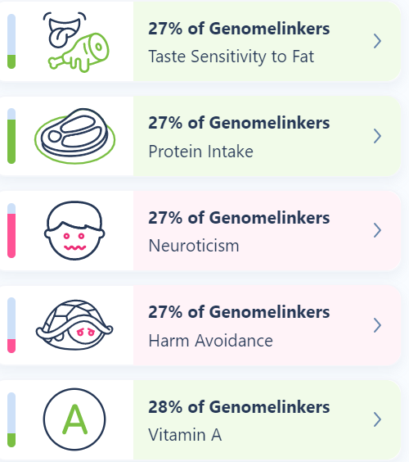Click the Vitamin A level bar
The image size is (409, 462).
point(11,419)
